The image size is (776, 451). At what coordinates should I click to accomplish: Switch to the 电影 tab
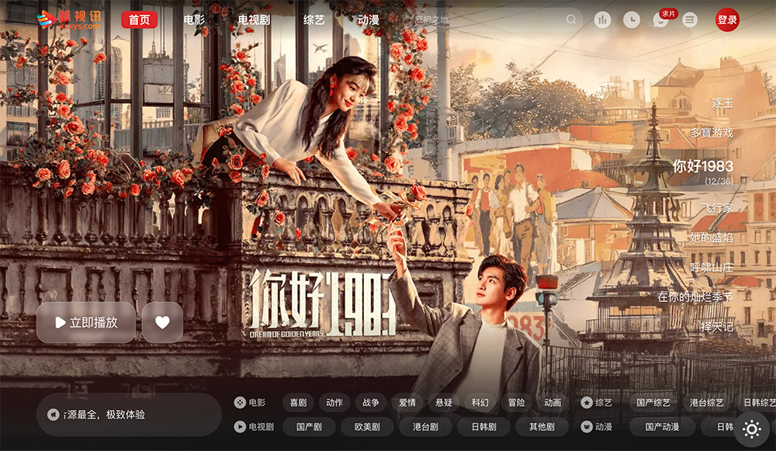[x=195, y=20]
